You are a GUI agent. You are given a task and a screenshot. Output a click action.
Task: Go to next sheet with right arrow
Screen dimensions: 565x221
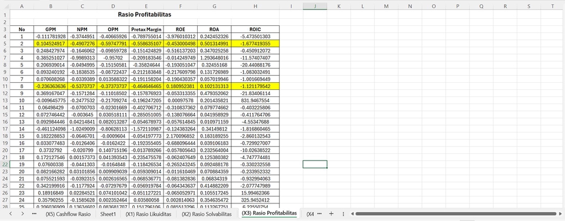(x=22, y=213)
